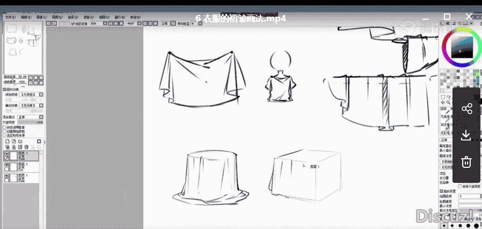Transfer down the current layer contents
Image resolution: width=482 pixels, height=229 pixels.
point(6,147)
